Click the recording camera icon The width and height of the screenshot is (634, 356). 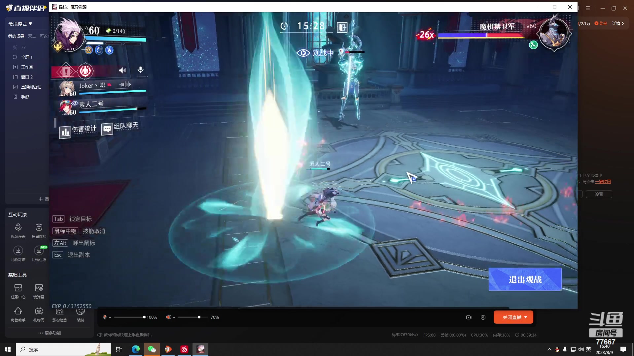pos(469,317)
